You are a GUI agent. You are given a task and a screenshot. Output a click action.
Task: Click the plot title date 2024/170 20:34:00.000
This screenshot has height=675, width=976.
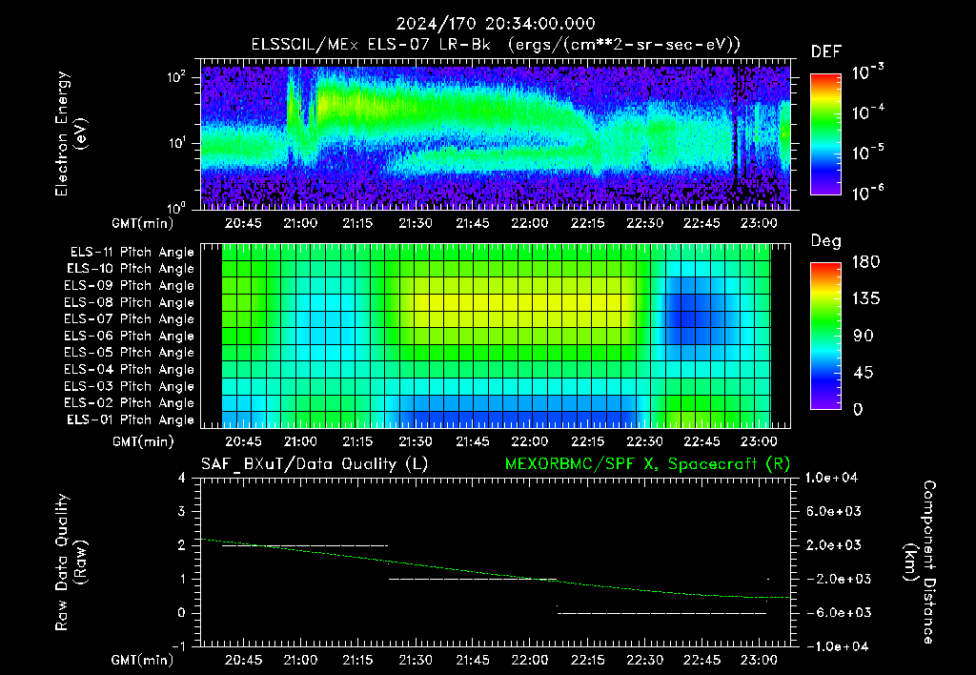point(496,24)
